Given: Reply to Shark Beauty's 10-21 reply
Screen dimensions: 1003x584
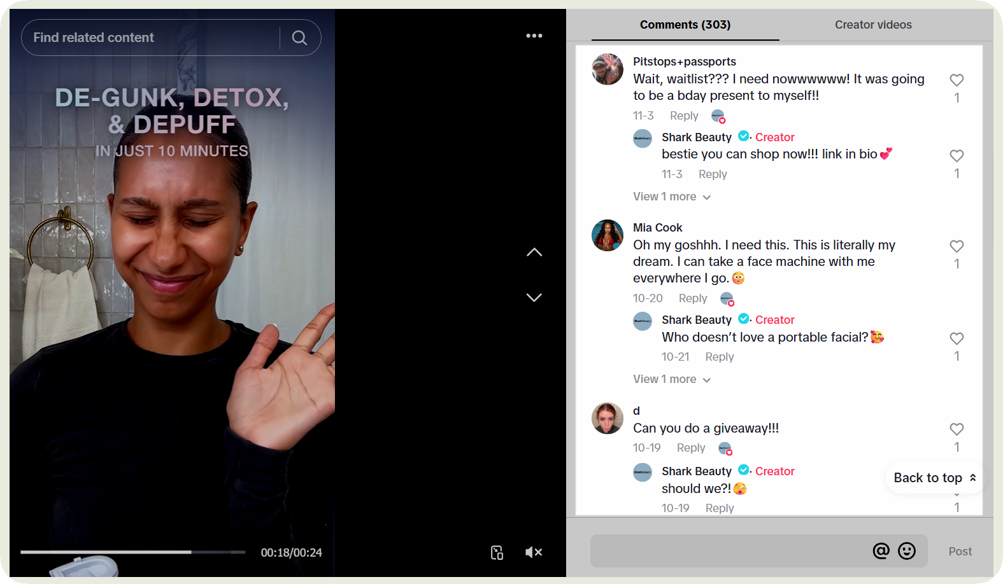Looking at the screenshot, I should pos(720,357).
